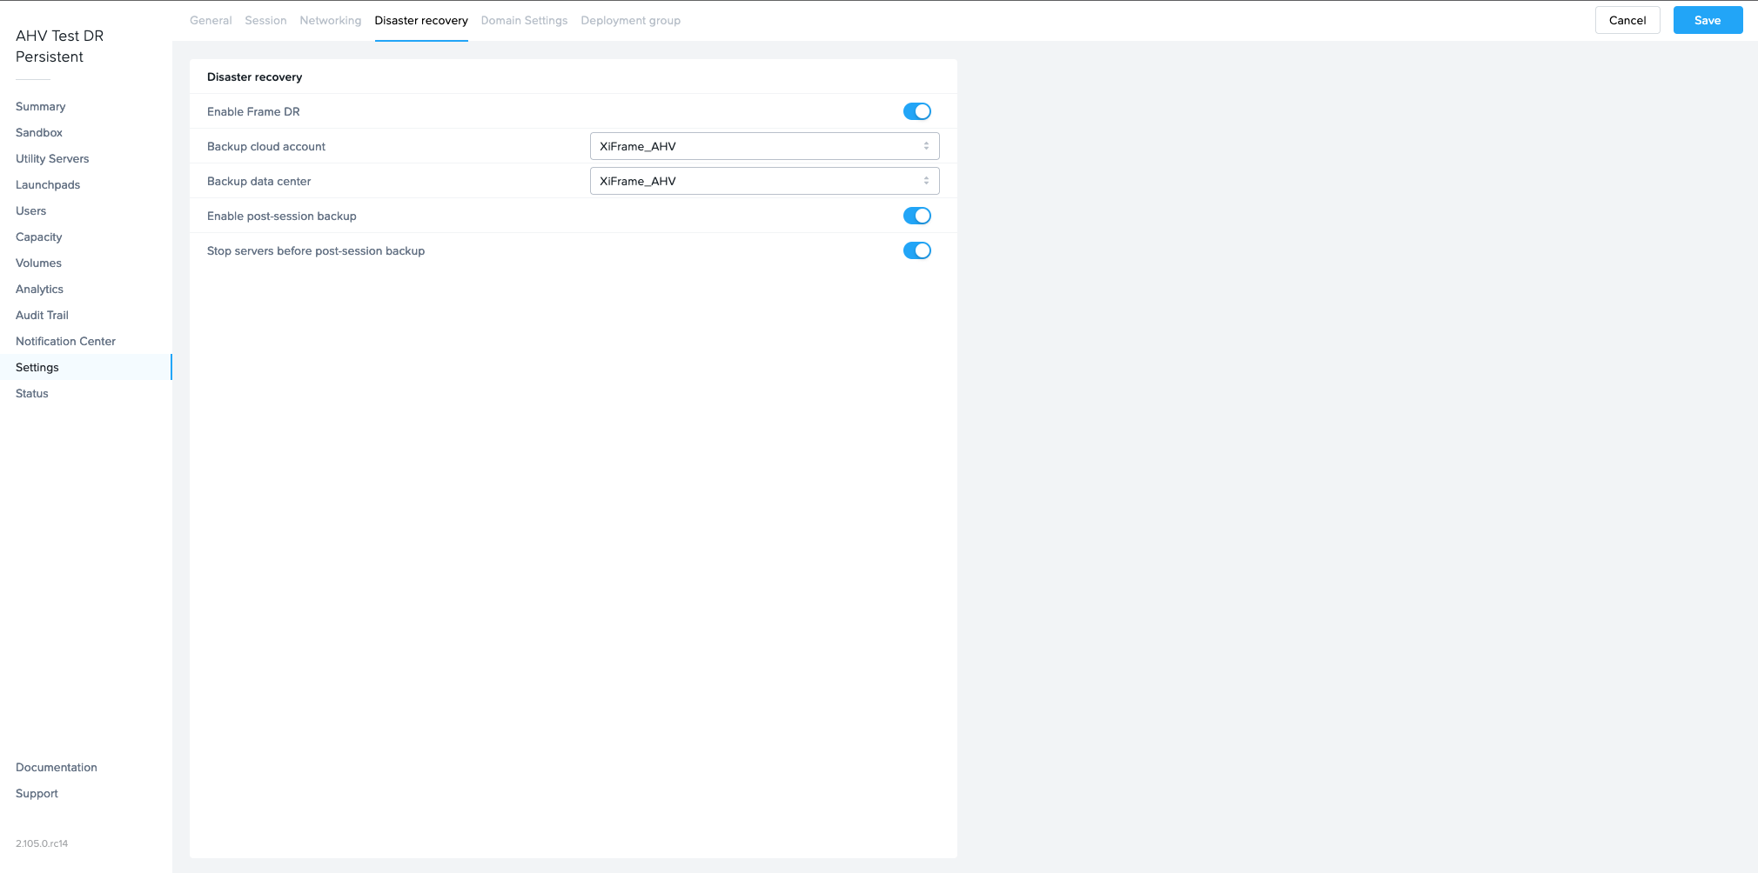View the Audit Trail page

tap(42, 316)
